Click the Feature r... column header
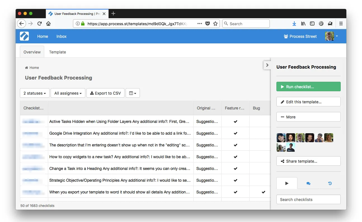 click(x=235, y=108)
